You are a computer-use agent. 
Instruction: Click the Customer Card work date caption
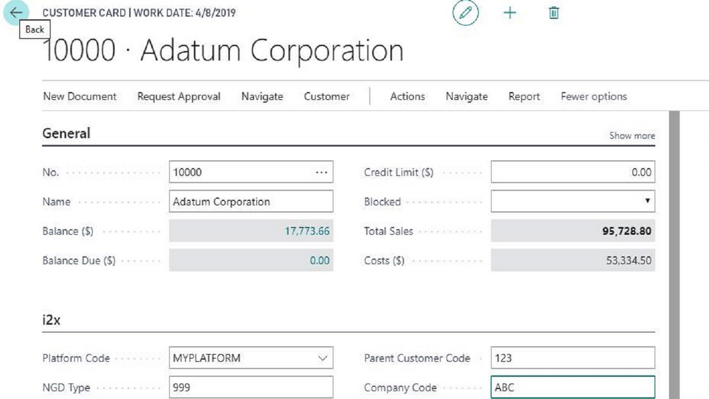click(x=139, y=13)
